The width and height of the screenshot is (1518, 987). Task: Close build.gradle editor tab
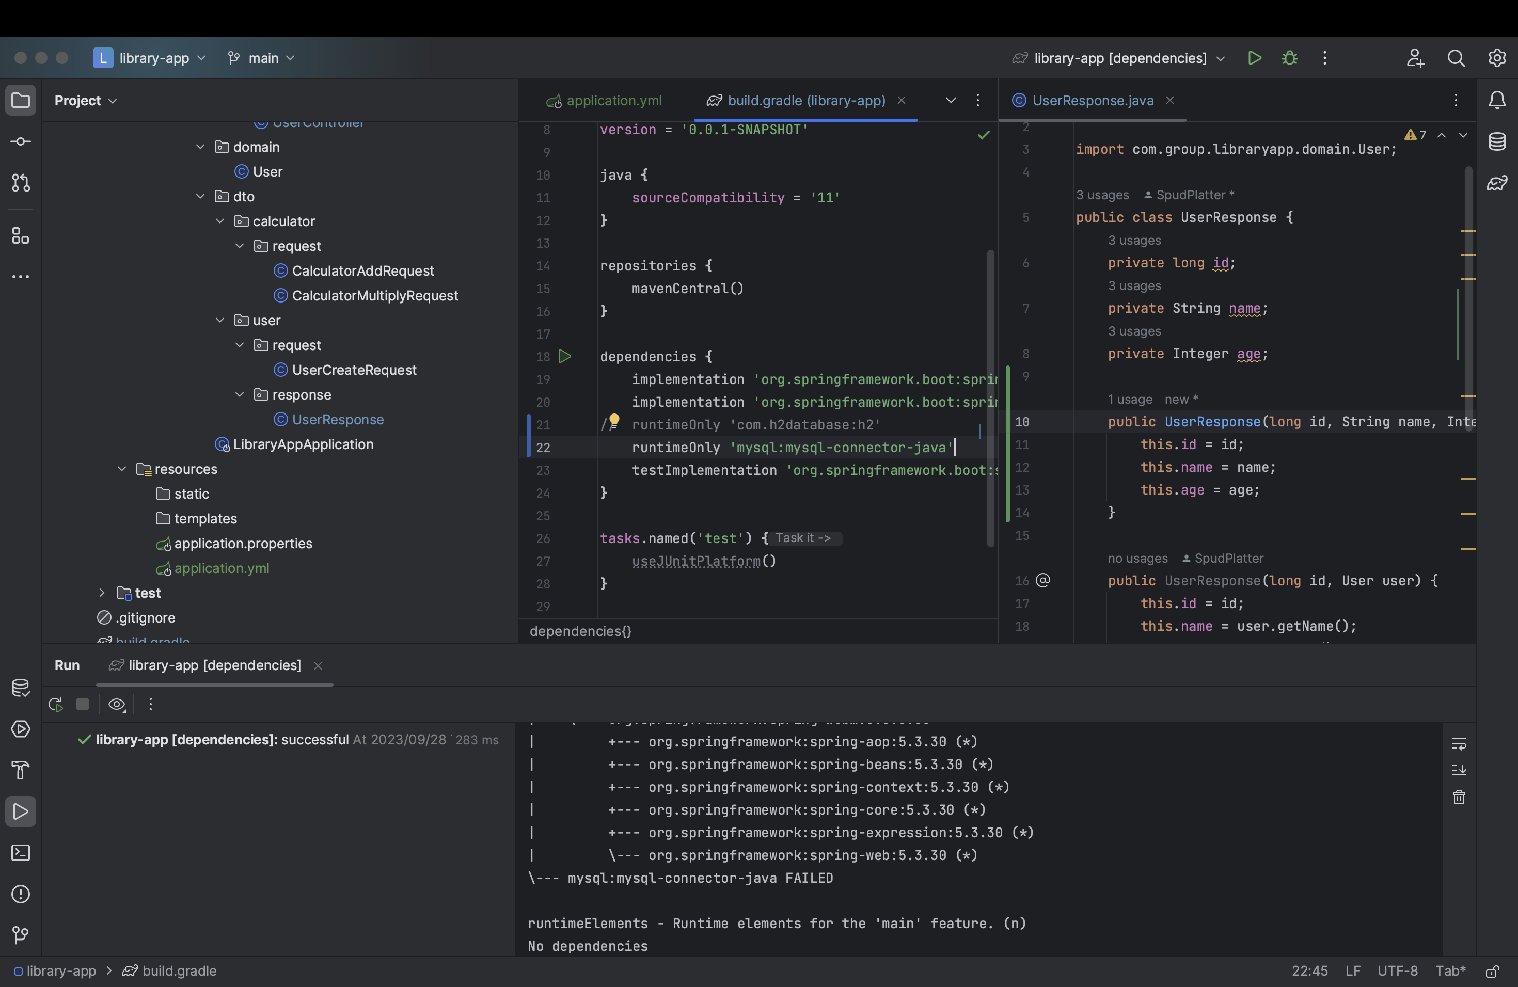coord(901,100)
